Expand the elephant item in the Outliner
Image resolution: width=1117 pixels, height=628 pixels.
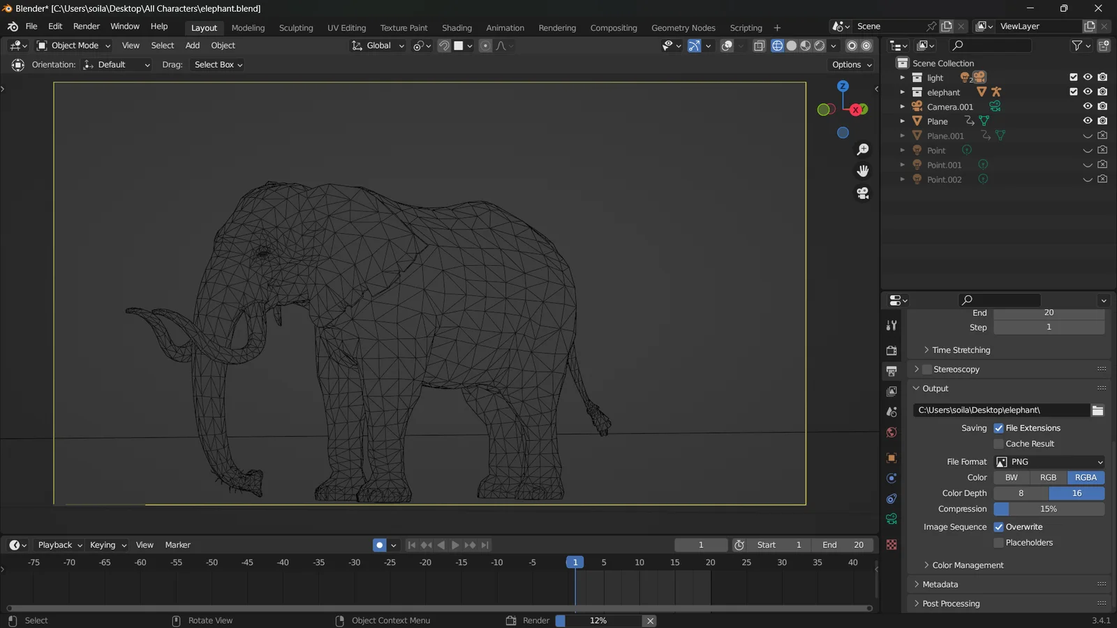click(903, 91)
